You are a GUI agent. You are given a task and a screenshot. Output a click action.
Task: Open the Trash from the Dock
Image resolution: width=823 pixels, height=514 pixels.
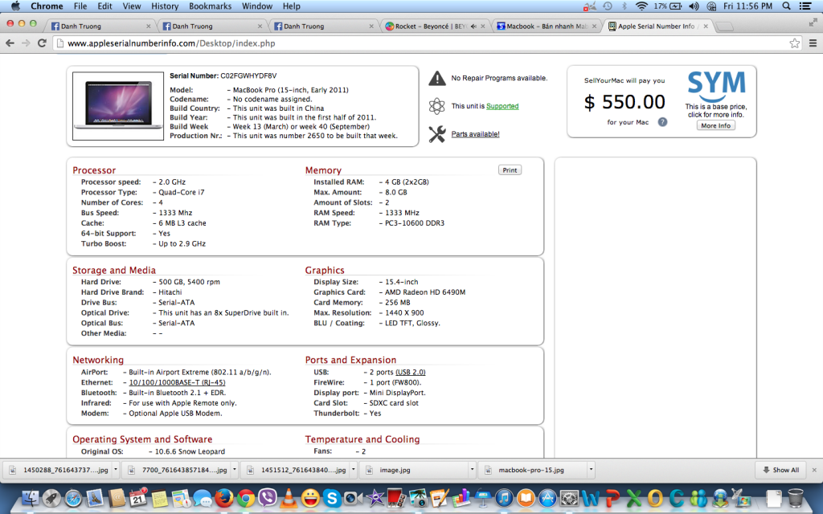point(797,500)
